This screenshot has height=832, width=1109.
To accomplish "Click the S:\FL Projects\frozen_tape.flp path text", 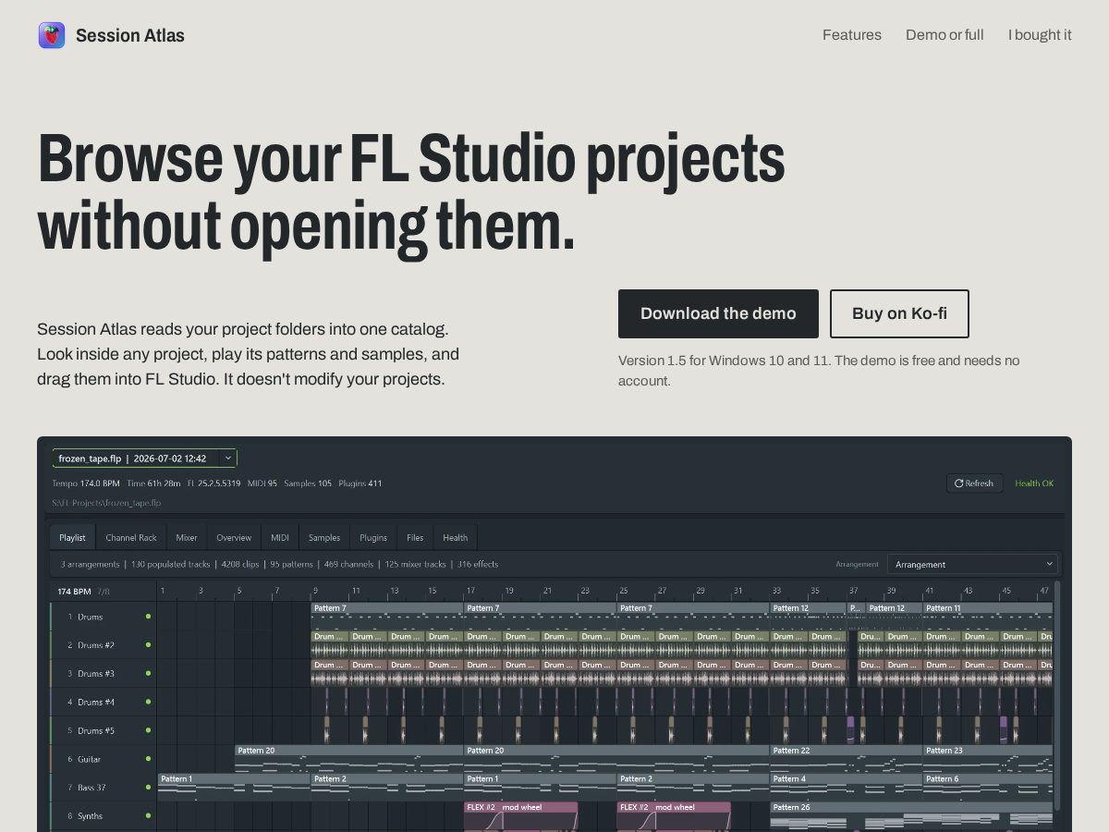I will 106,503.
